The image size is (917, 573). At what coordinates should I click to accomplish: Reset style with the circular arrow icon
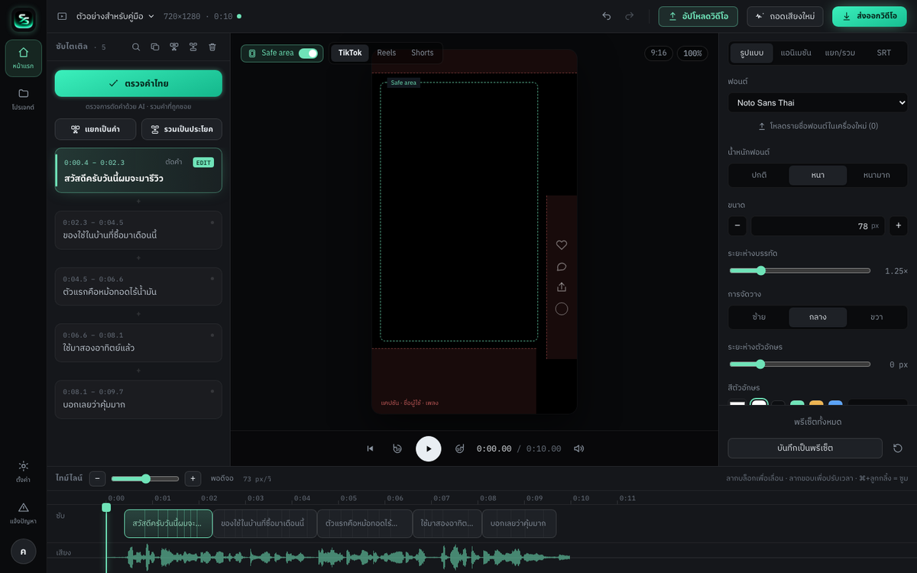[898, 448]
